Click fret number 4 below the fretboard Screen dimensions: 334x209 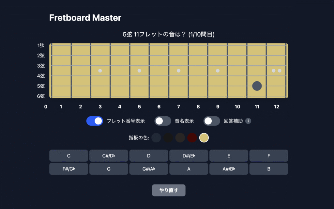pyautogui.click(x=120, y=107)
